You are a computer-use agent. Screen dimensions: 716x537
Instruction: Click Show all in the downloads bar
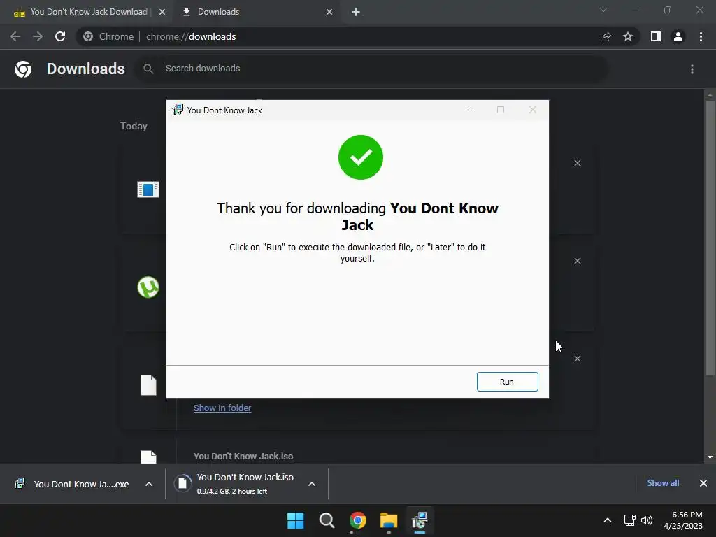663,482
